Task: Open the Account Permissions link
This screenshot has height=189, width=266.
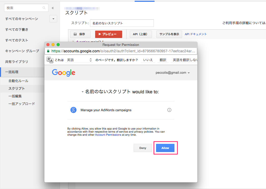Action: point(108,135)
